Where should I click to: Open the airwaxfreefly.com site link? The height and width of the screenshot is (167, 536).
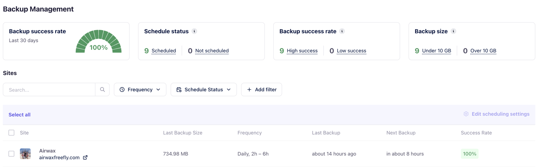click(59, 157)
